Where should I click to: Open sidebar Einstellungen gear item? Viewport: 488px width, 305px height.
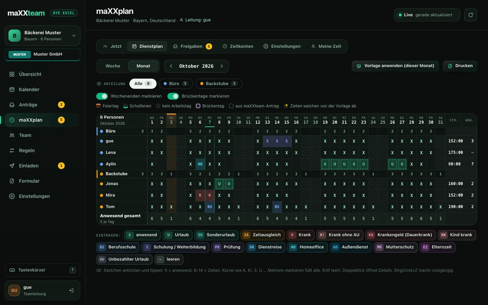point(42,196)
